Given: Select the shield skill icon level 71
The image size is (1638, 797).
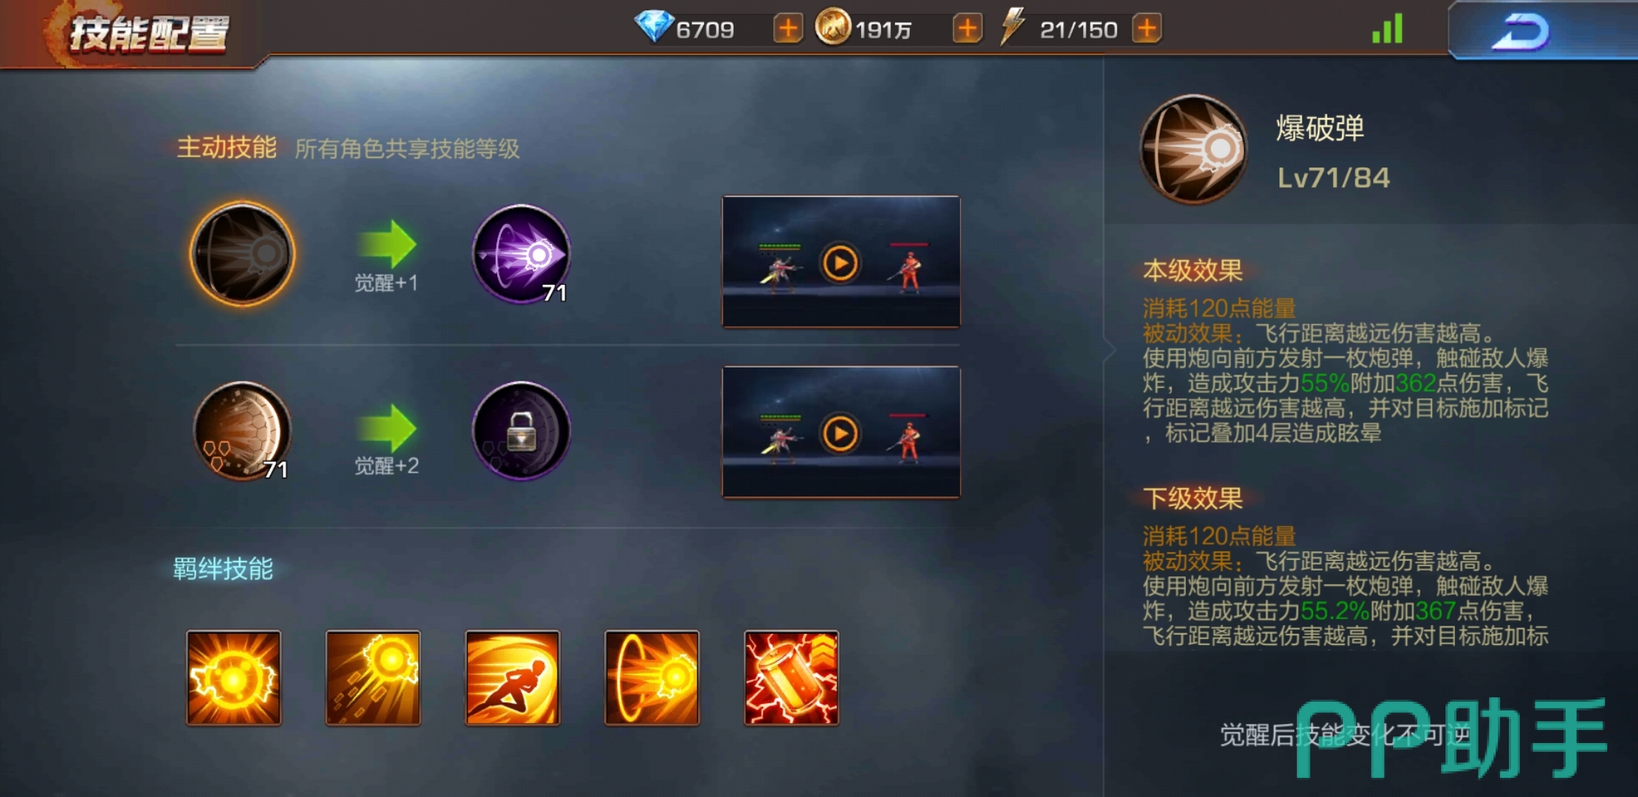Looking at the screenshot, I should coord(242,431).
